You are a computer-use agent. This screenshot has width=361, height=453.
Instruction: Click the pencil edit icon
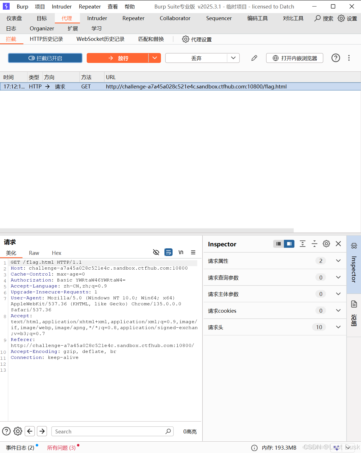click(254, 58)
